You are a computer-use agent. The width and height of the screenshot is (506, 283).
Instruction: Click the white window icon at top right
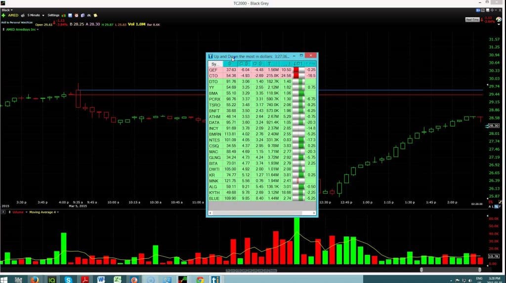click(x=488, y=10)
